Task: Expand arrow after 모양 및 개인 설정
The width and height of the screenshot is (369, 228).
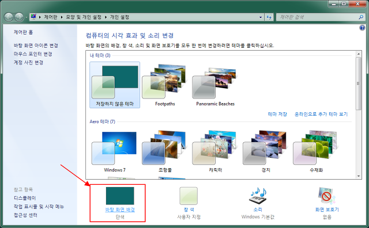Action: click(106, 17)
